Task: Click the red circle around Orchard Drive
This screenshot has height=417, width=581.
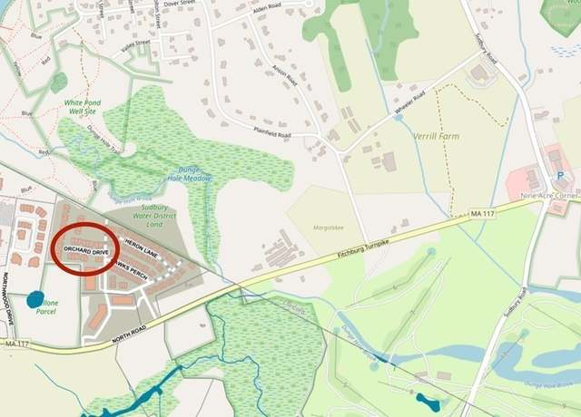Action: pos(85,248)
